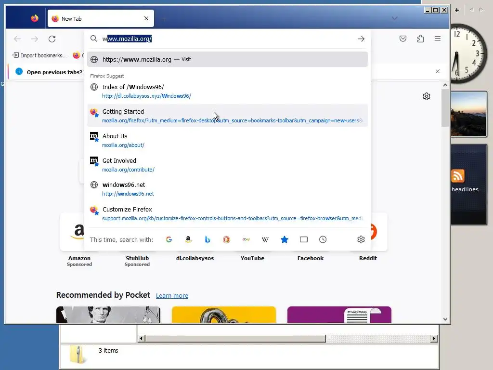Open the Facebook shortcut

[311, 258]
